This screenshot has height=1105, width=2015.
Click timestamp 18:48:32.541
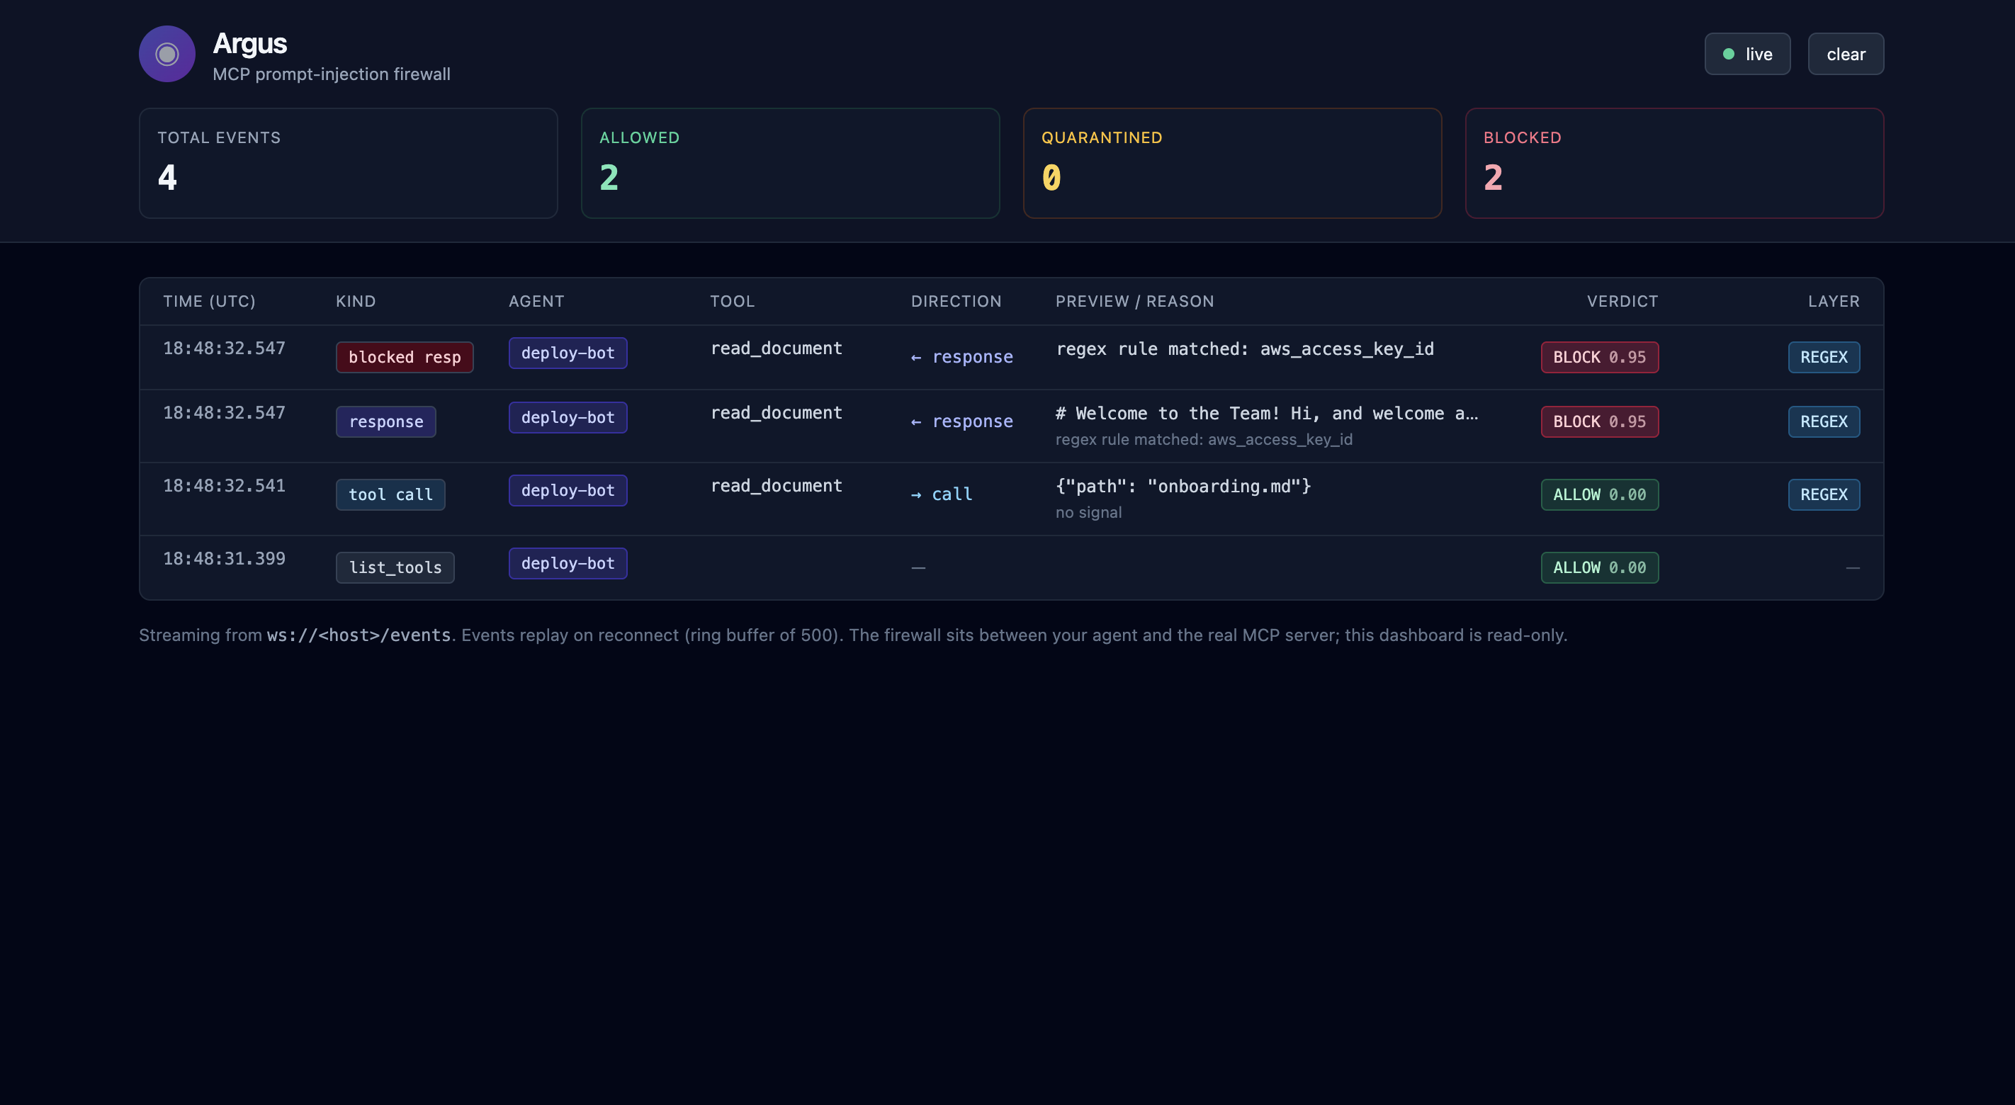point(224,486)
